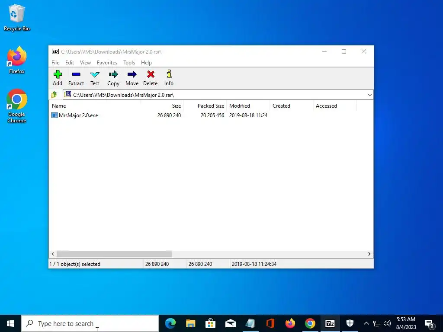The width and height of the screenshot is (443, 332).
Task: Open Microsoft Store from taskbar
Action: (x=211, y=323)
